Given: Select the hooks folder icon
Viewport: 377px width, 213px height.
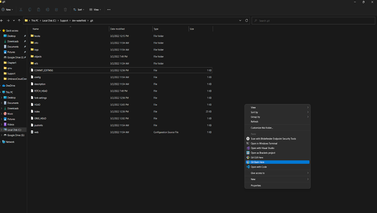Looking at the screenshot, I should pos(32,36).
